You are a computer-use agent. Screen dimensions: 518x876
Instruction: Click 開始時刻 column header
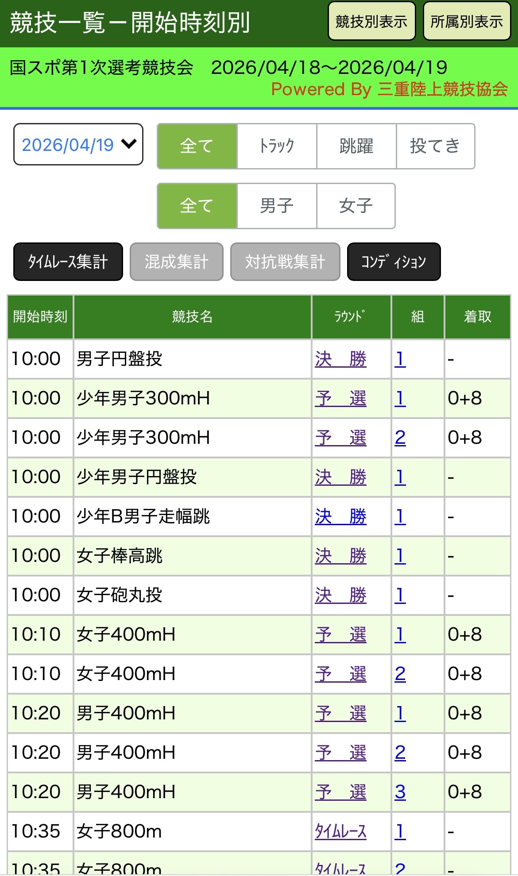pos(40,317)
